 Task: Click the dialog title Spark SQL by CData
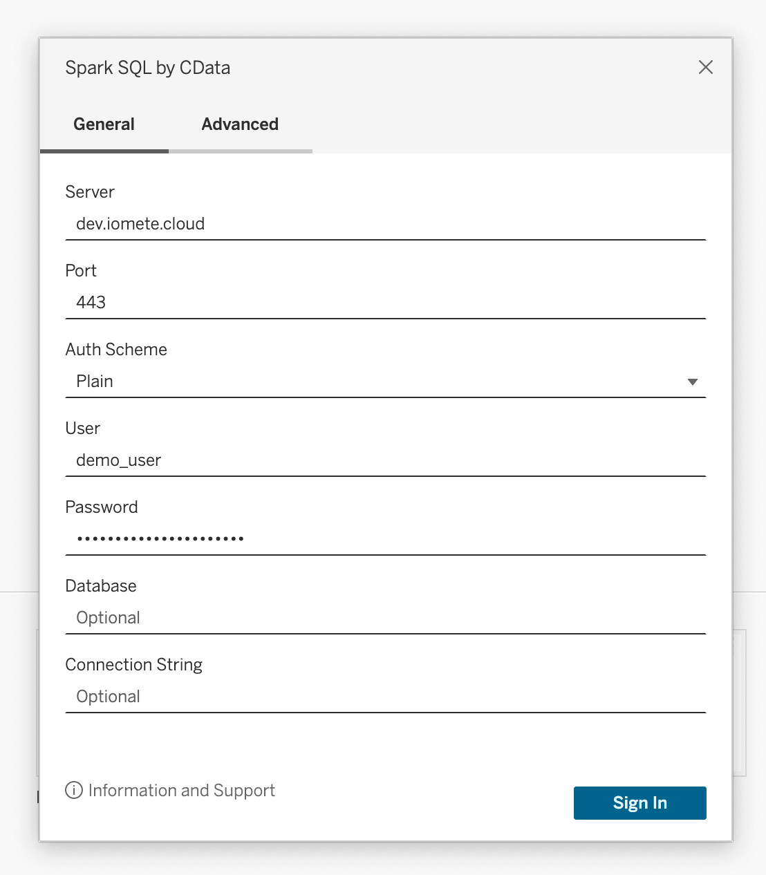148,68
